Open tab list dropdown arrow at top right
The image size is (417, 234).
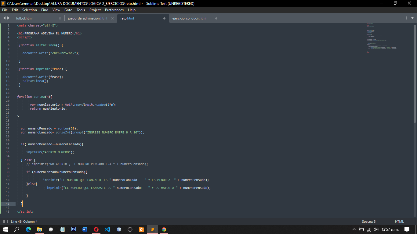[x=412, y=18]
